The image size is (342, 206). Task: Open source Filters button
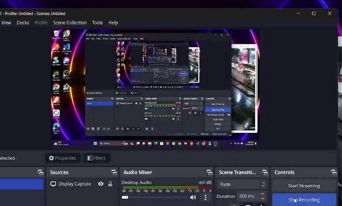point(96,158)
